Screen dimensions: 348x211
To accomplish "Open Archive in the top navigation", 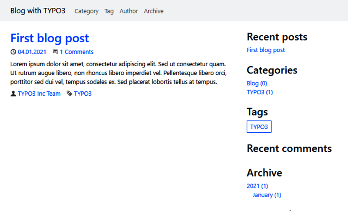I will pyautogui.click(x=154, y=11).
